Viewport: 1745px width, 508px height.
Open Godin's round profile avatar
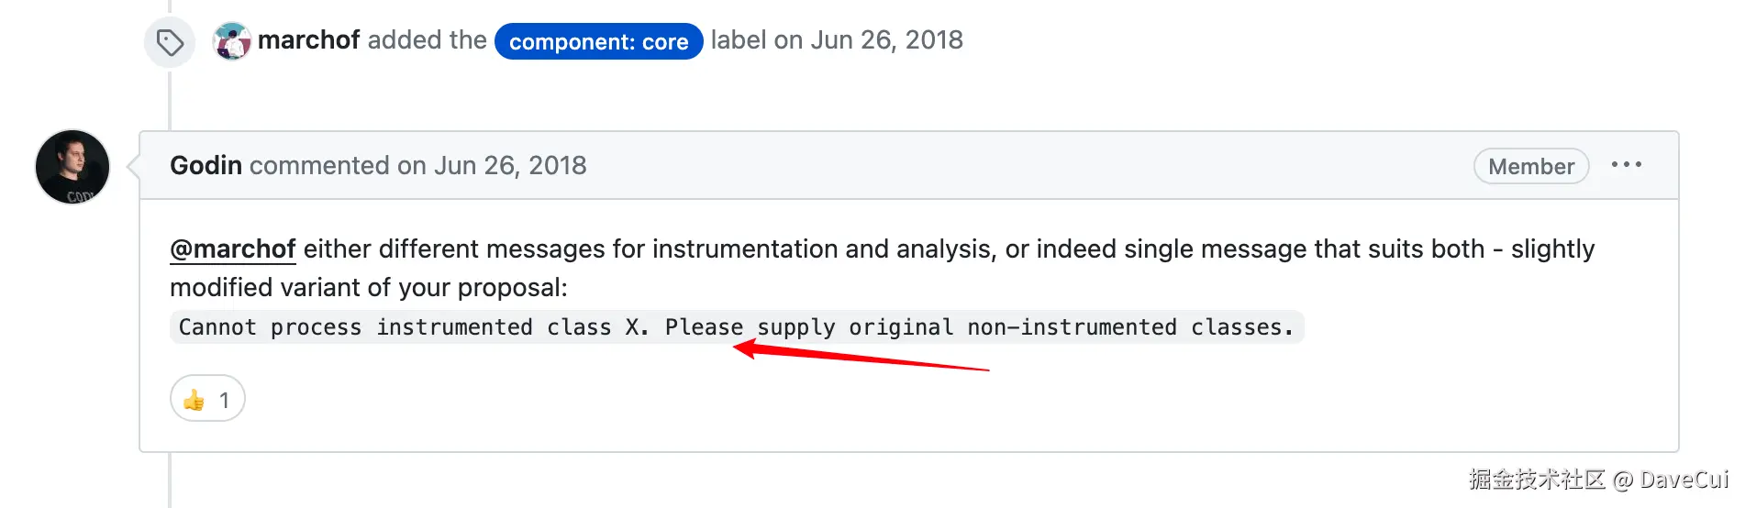coord(72,167)
